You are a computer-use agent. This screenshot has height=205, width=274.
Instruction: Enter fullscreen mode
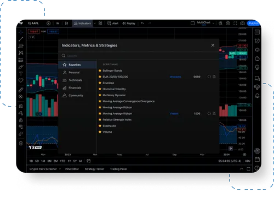(235, 23)
